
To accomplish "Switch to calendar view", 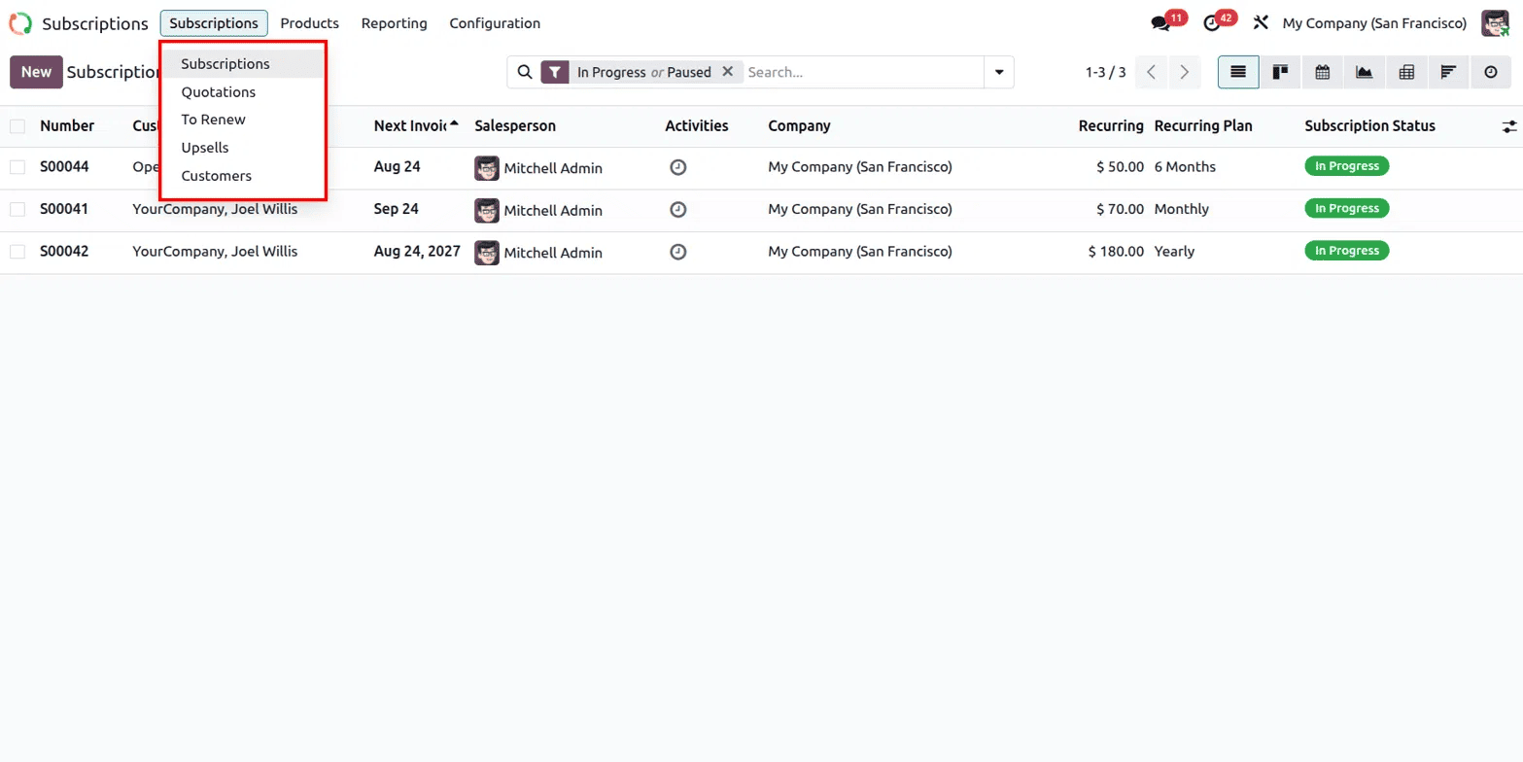I will point(1322,72).
